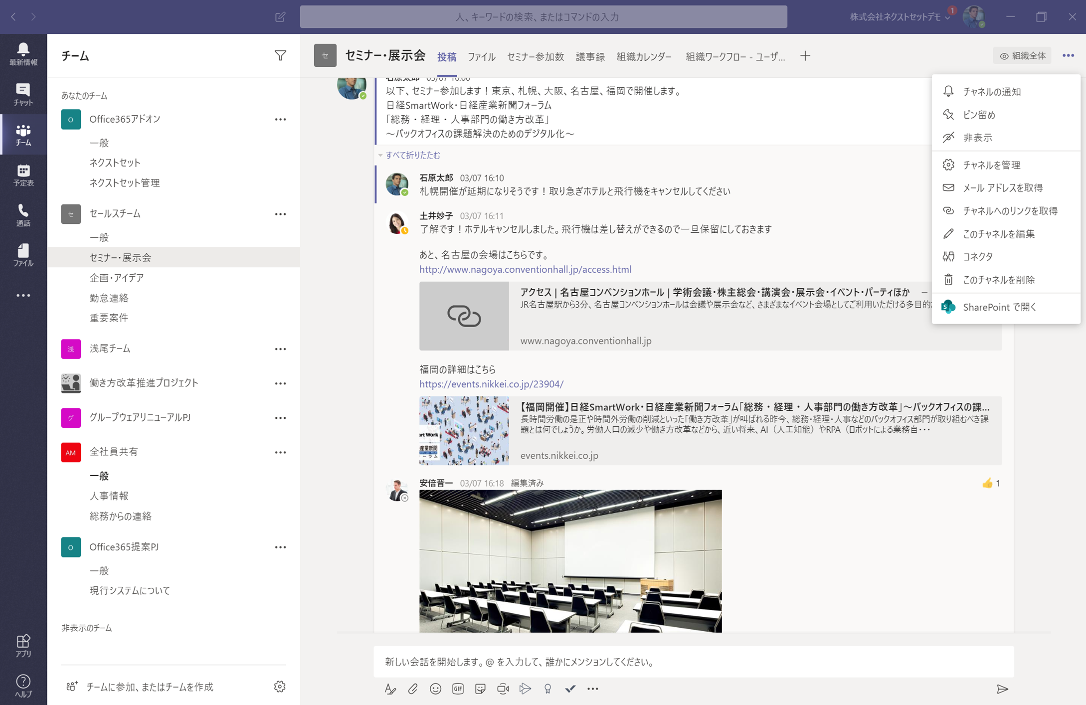The image size is (1086, 705).
Task: Open 全社員共有 team options ellipsis
Action: tap(280, 452)
